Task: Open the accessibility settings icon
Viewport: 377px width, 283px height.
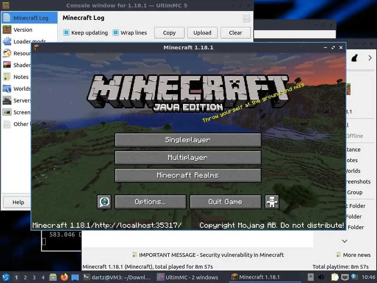Action: (x=272, y=202)
